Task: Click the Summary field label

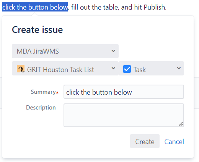Action: click(x=43, y=92)
